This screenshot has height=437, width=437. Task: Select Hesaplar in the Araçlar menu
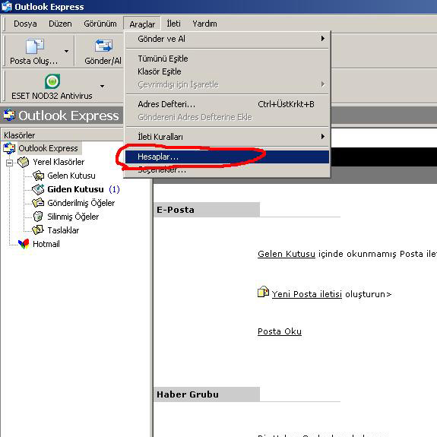click(x=227, y=157)
